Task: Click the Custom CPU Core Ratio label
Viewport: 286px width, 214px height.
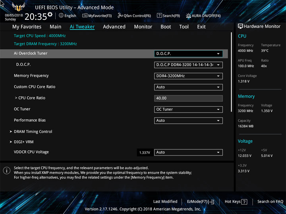Action: coord(35,87)
